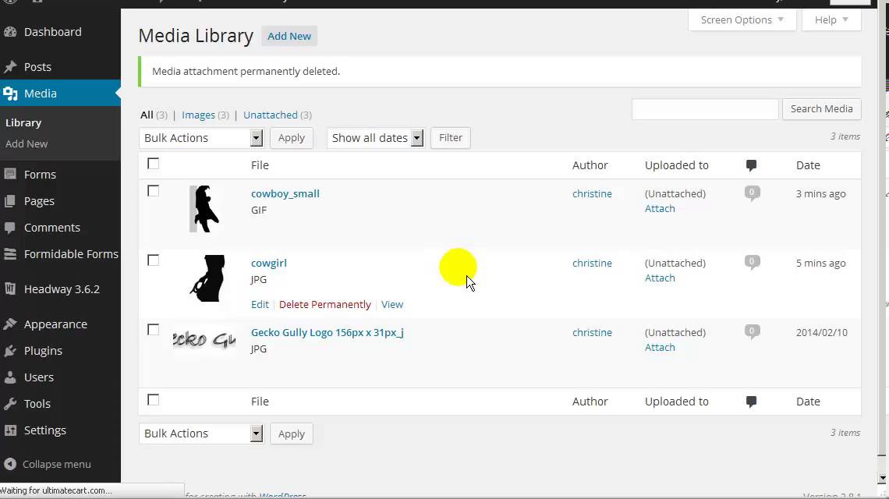Click the Appearance paintbrush icon
889x499 pixels.
(x=9, y=324)
